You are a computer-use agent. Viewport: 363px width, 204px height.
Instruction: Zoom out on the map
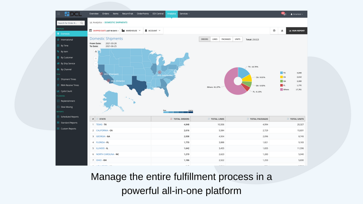pos(96,64)
